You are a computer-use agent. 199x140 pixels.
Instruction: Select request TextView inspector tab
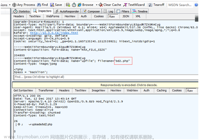(35, 16)
